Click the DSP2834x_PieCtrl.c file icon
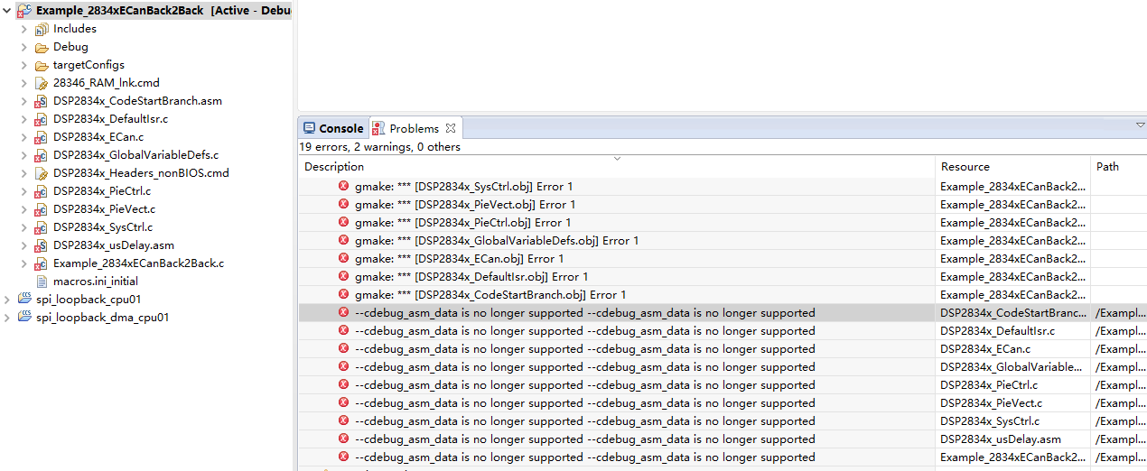This screenshot has width=1147, height=471. tap(41, 191)
